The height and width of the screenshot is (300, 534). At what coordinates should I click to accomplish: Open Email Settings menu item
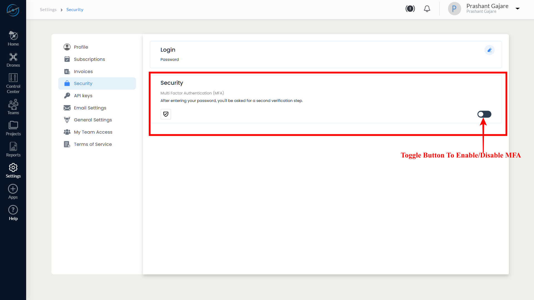(90, 108)
